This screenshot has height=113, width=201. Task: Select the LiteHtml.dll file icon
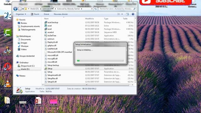pyautogui.click(x=46, y=49)
